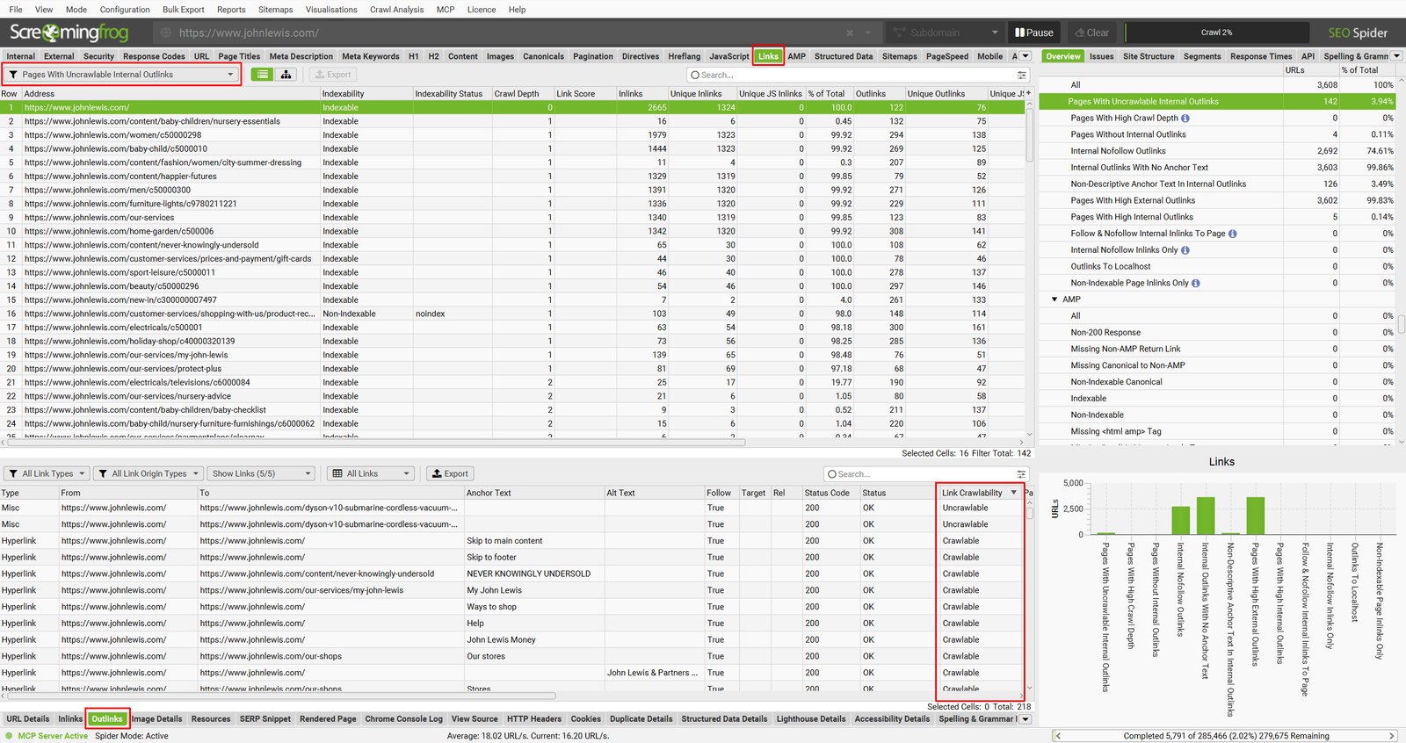Switch to the list view icon
Image resolution: width=1406 pixels, height=743 pixels.
click(263, 75)
